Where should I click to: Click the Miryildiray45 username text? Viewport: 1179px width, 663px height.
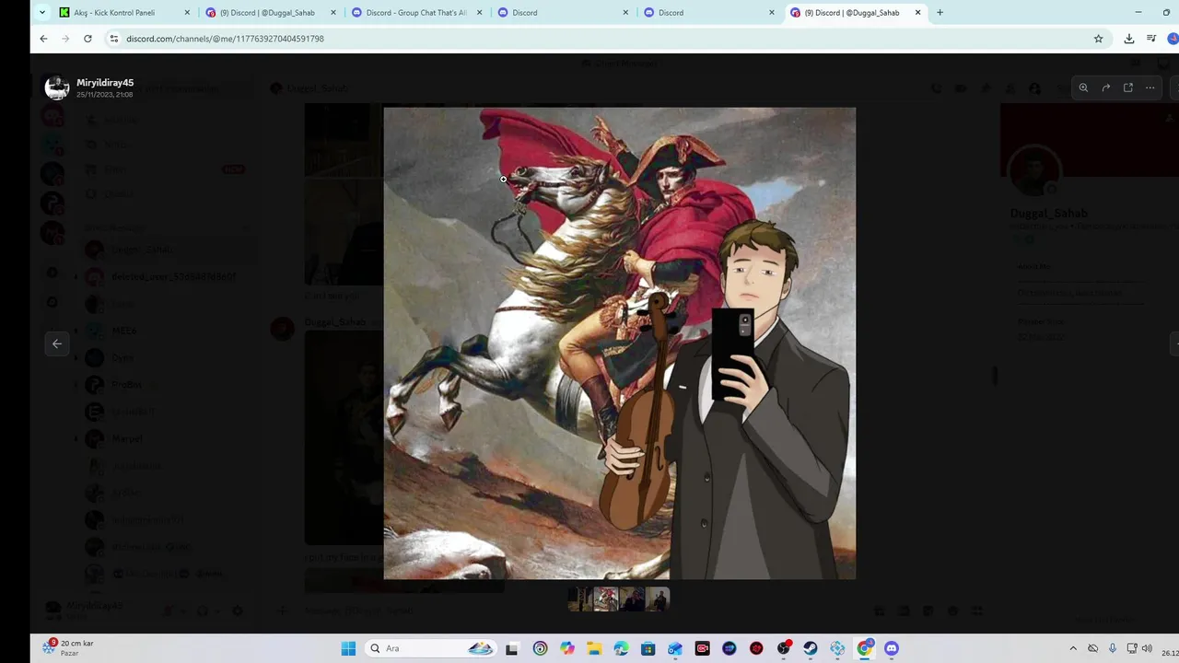(x=105, y=83)
